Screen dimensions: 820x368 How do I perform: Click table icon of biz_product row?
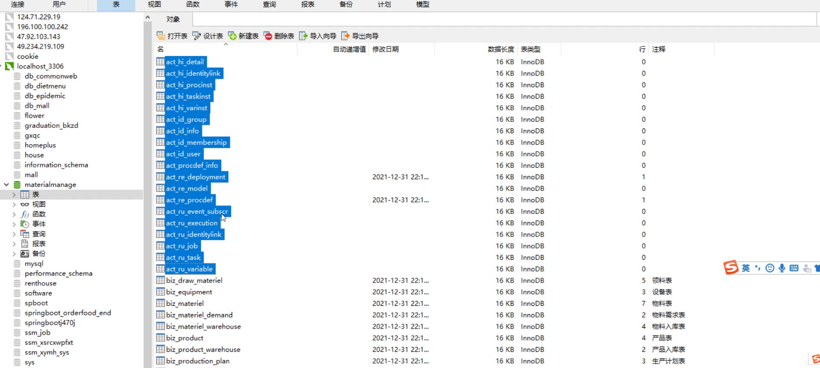pos(160,338)
